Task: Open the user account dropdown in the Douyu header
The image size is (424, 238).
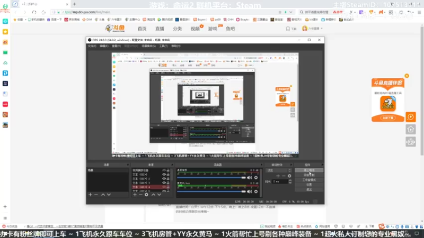Action: click(313, 29)
